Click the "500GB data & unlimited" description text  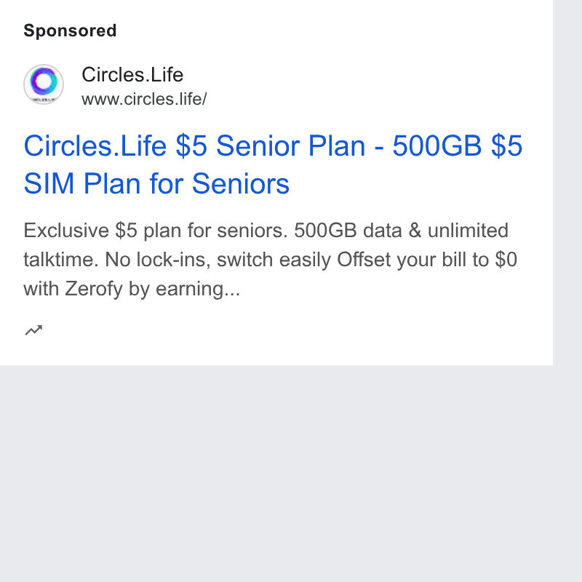pos(401,231)
